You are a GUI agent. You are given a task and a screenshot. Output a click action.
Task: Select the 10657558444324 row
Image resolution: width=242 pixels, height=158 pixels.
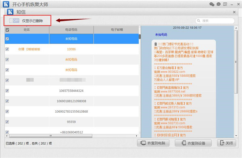coord(72,91)
